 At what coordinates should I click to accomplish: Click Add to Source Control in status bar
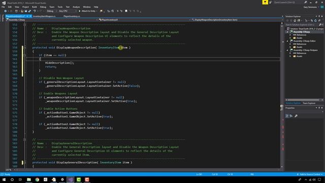pos(310,174)
